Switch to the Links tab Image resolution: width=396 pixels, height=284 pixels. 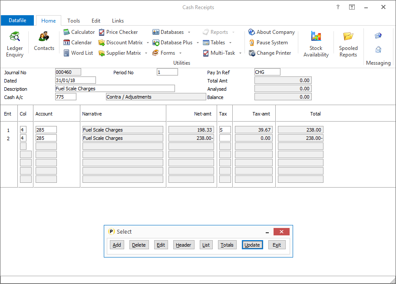coord(118,21)
